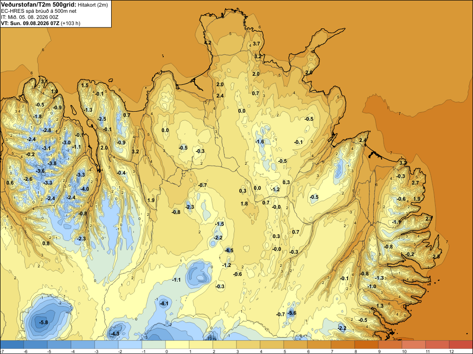Click the title 'Veðurstofan/T2m 500grid:'
The width and height of the screenshot is (473, 354).
39,4
